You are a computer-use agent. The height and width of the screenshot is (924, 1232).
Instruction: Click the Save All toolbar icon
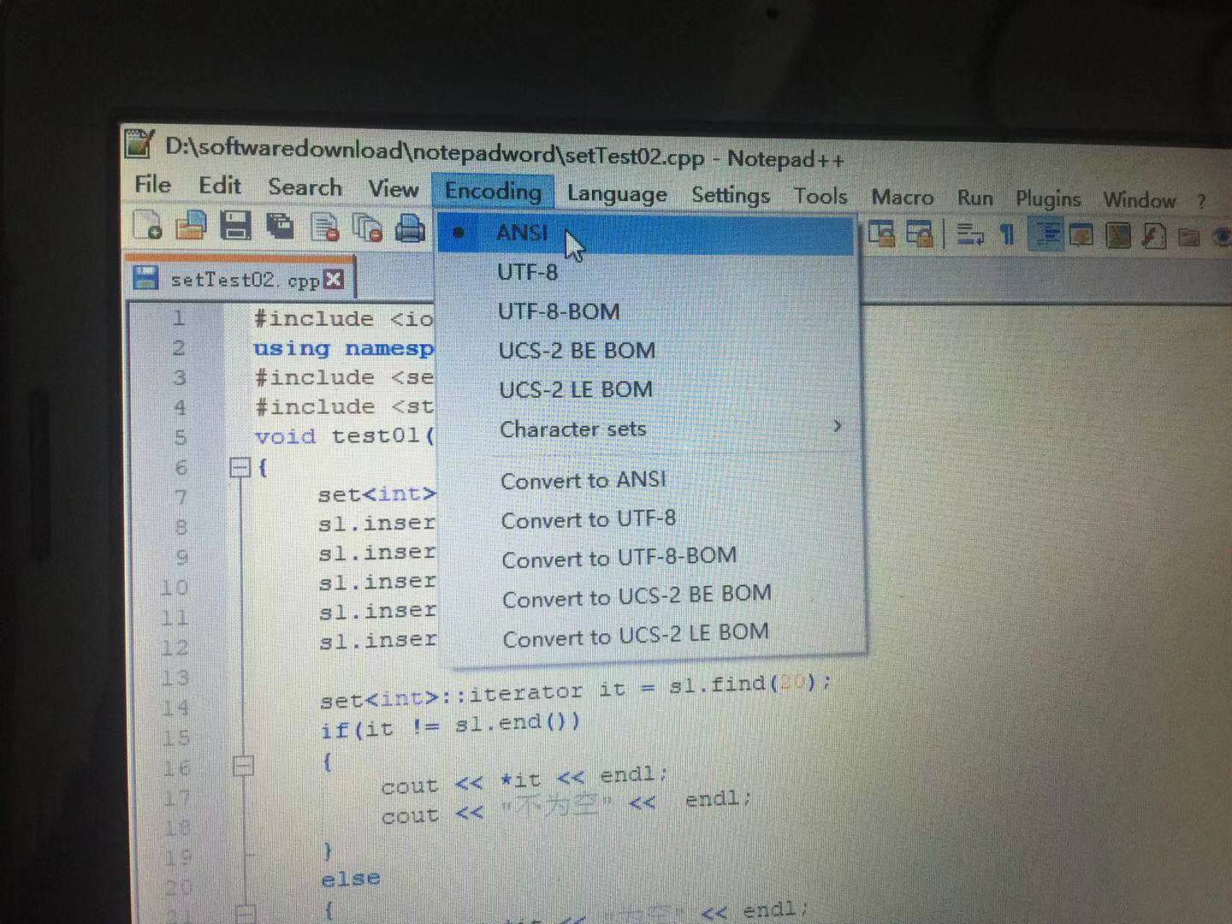[280, 227]
